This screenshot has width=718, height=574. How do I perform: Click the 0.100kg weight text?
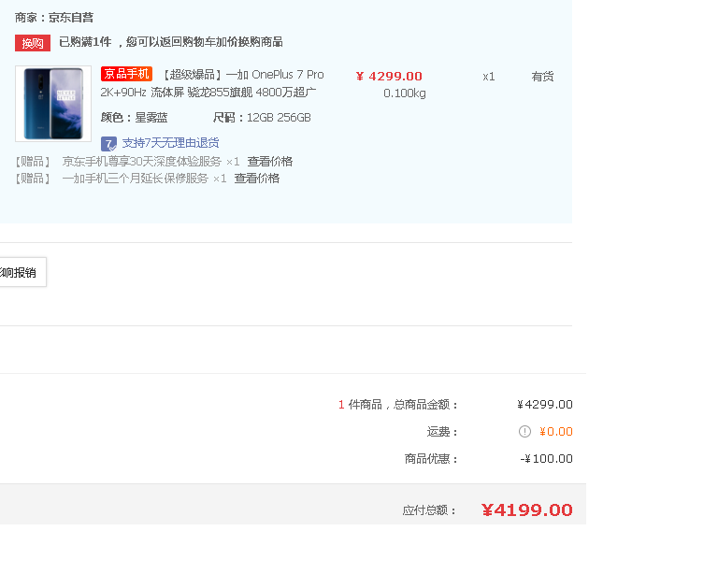click(405, 93)
